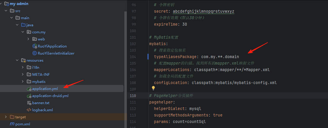Expand the web package
Image resolution: width=328 pixels, height=128 pixels.
pyautogui.click(x=28, y=39)
